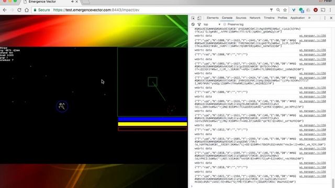Click the browser forward arrow
The image size is (335, 188).
(12, 10)
